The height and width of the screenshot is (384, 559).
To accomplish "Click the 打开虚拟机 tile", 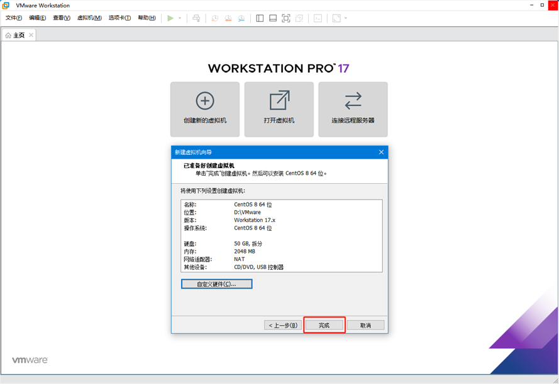I will 279,109.
